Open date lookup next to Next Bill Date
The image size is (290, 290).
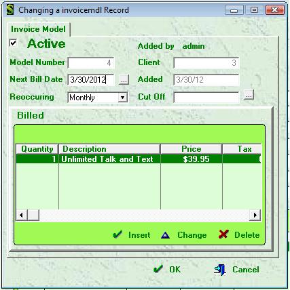pyautogui.click(x=124, y=80)
